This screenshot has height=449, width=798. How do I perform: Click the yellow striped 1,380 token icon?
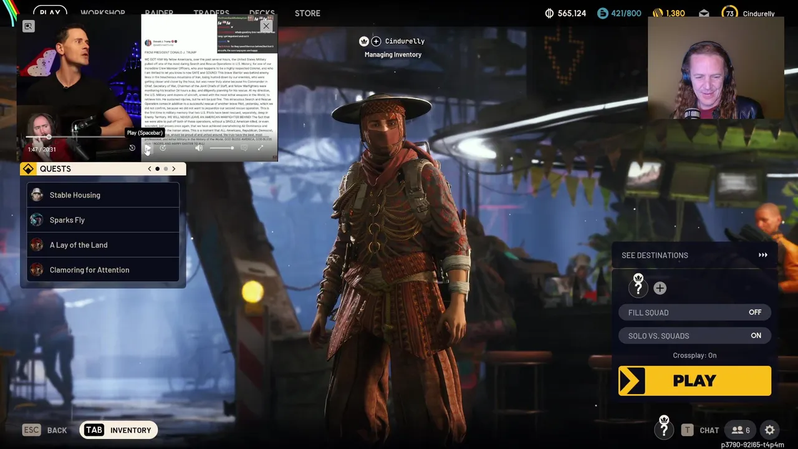[658, 13]
